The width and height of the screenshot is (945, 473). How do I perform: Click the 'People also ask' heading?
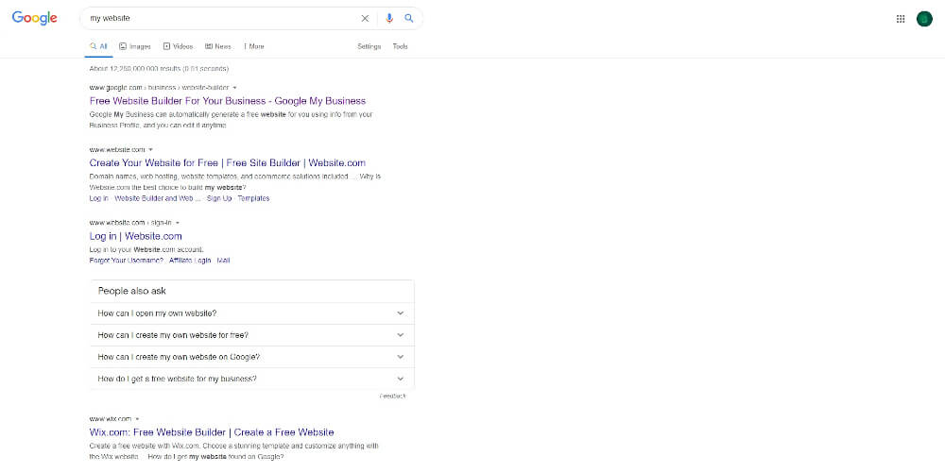(x=132, y=291)
